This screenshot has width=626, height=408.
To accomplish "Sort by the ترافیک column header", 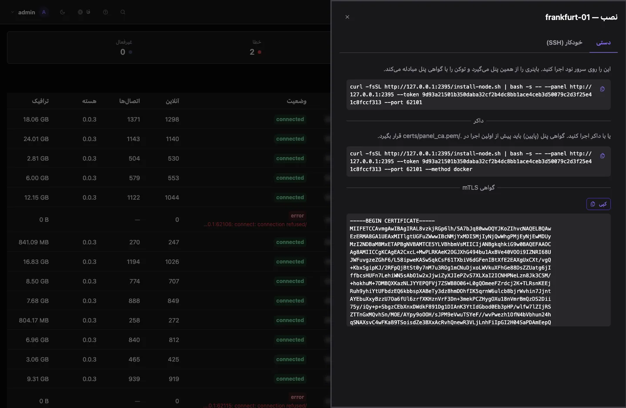I will (40, 101).
